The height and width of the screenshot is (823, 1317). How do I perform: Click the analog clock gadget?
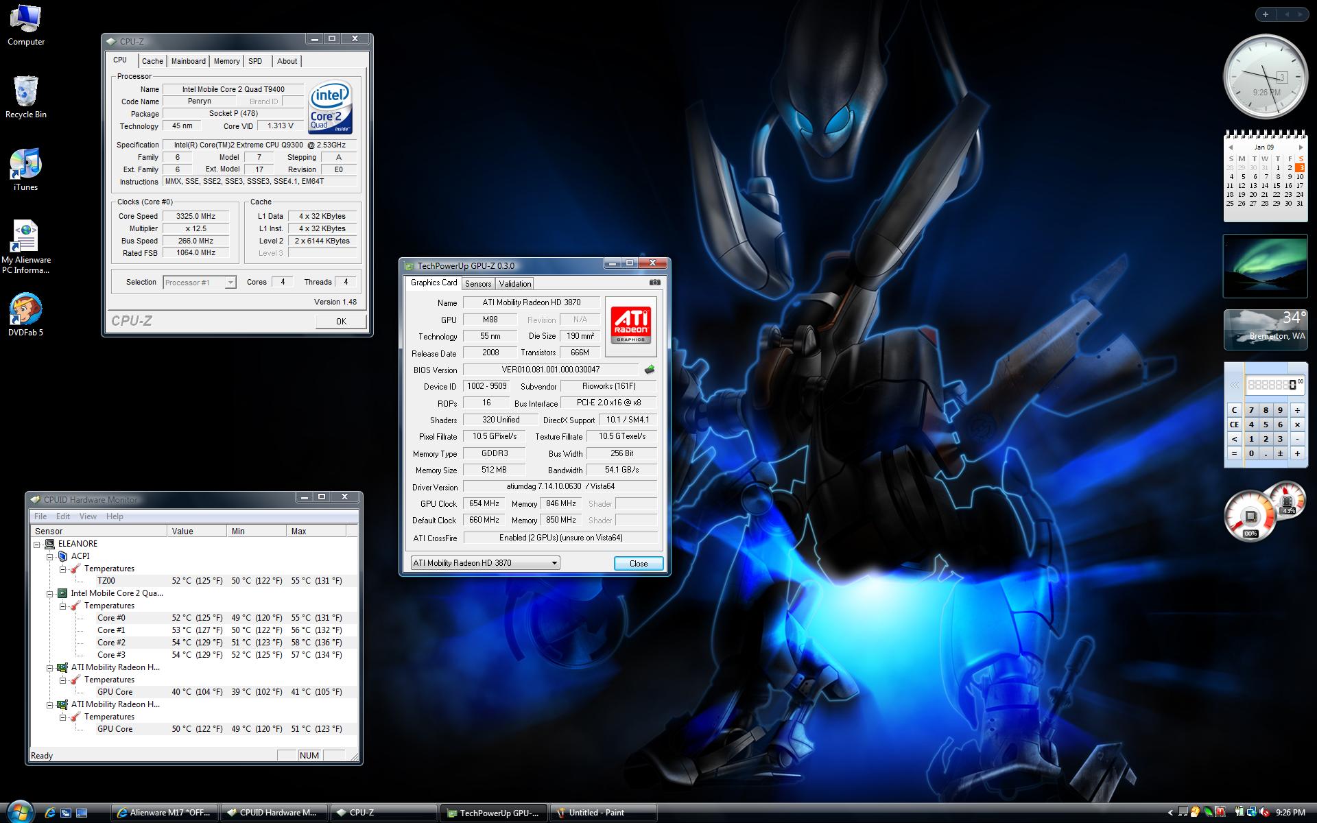(1266, 76)
